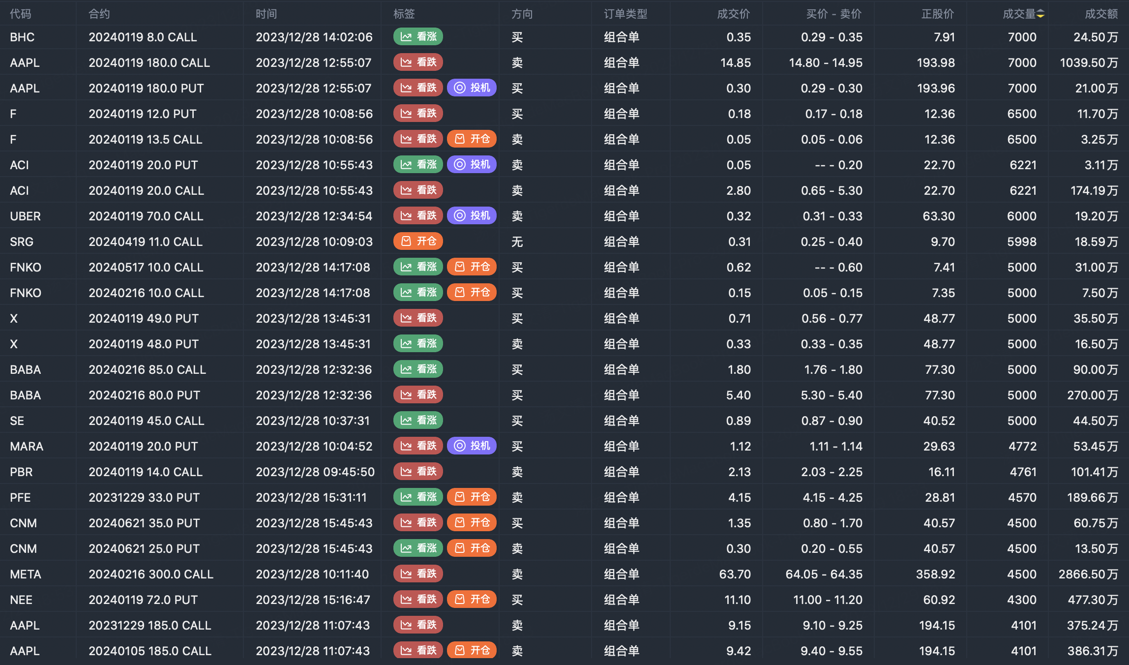This screenshot has height=665, width=1129.
Task: Click the 开仓 tag in the CNM 25.0 PUT row
Action: (x=472, y=548)
